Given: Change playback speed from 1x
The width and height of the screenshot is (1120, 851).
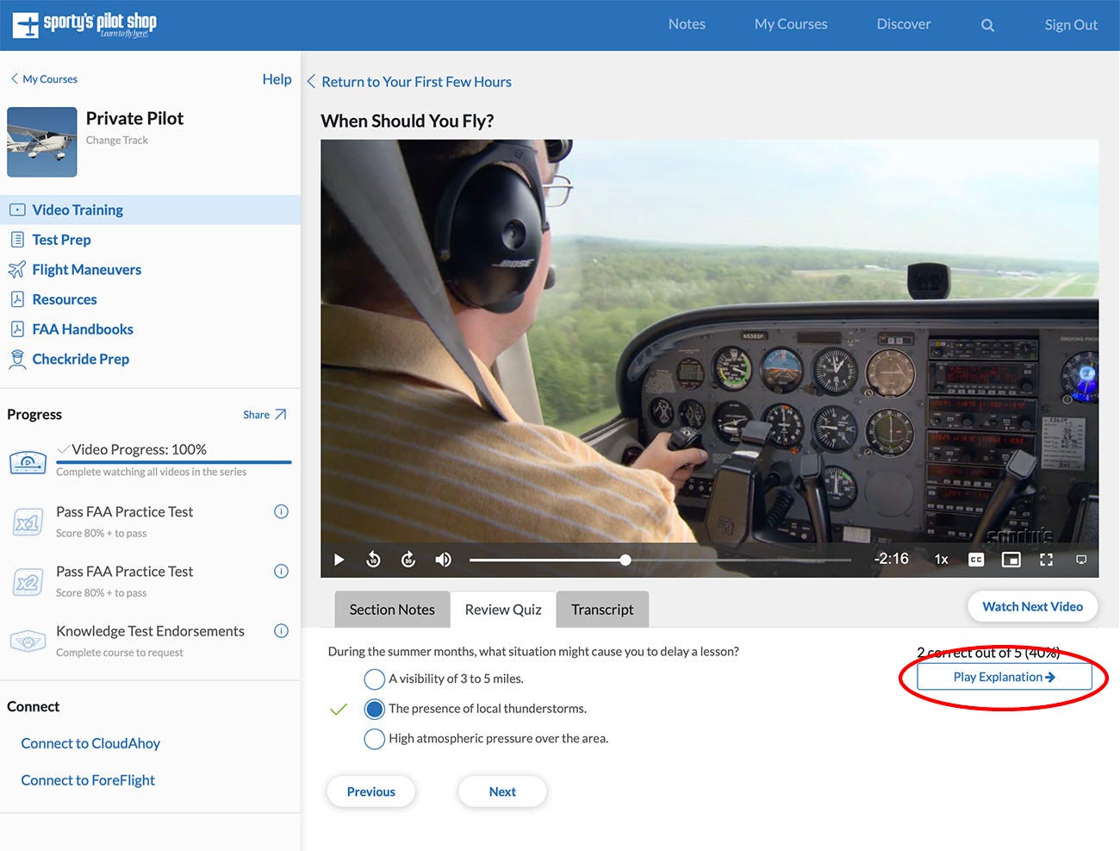Looking at the screenshot, I should [941, 559].
